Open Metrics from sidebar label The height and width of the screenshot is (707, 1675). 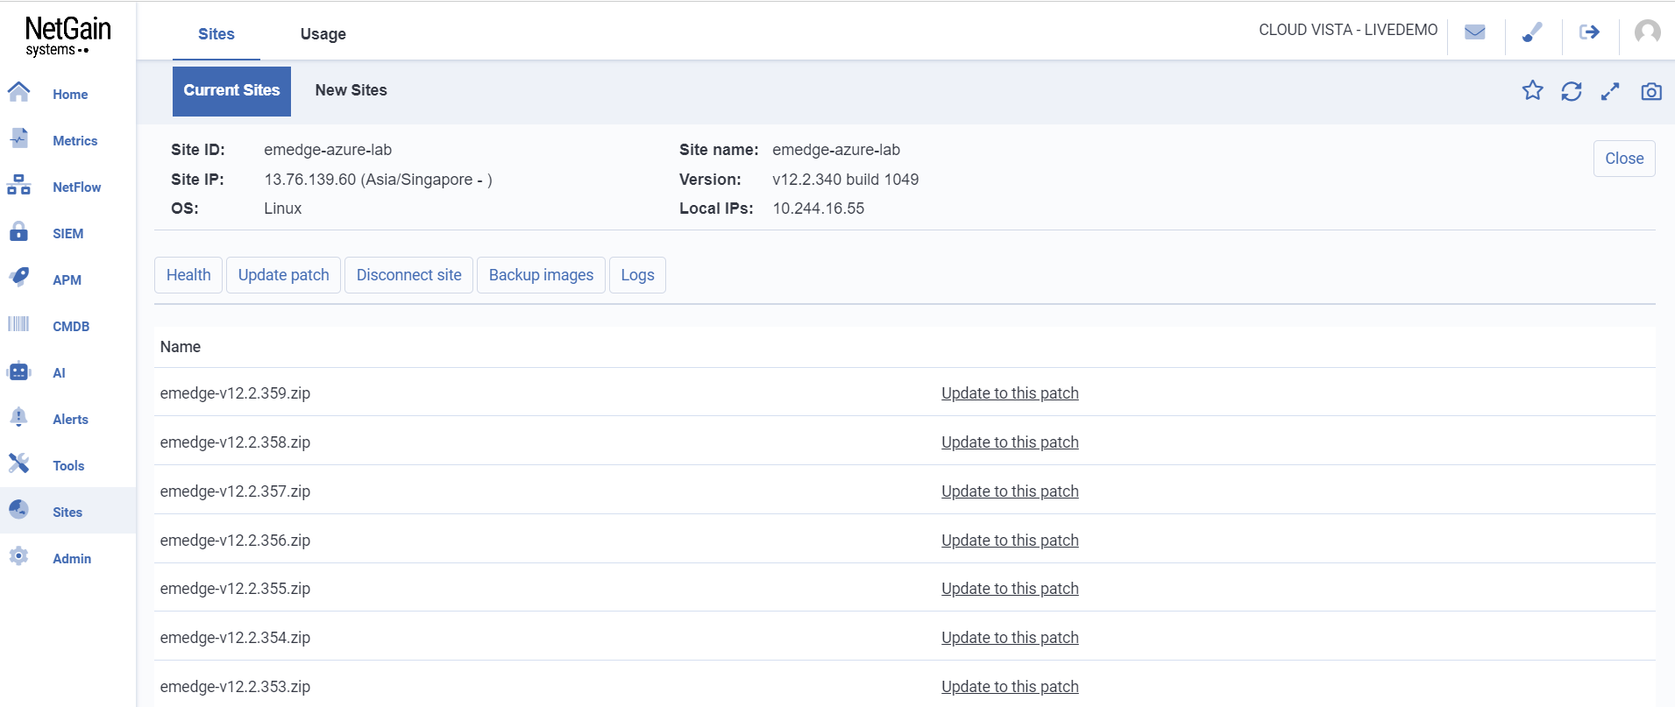coord(75,141)
